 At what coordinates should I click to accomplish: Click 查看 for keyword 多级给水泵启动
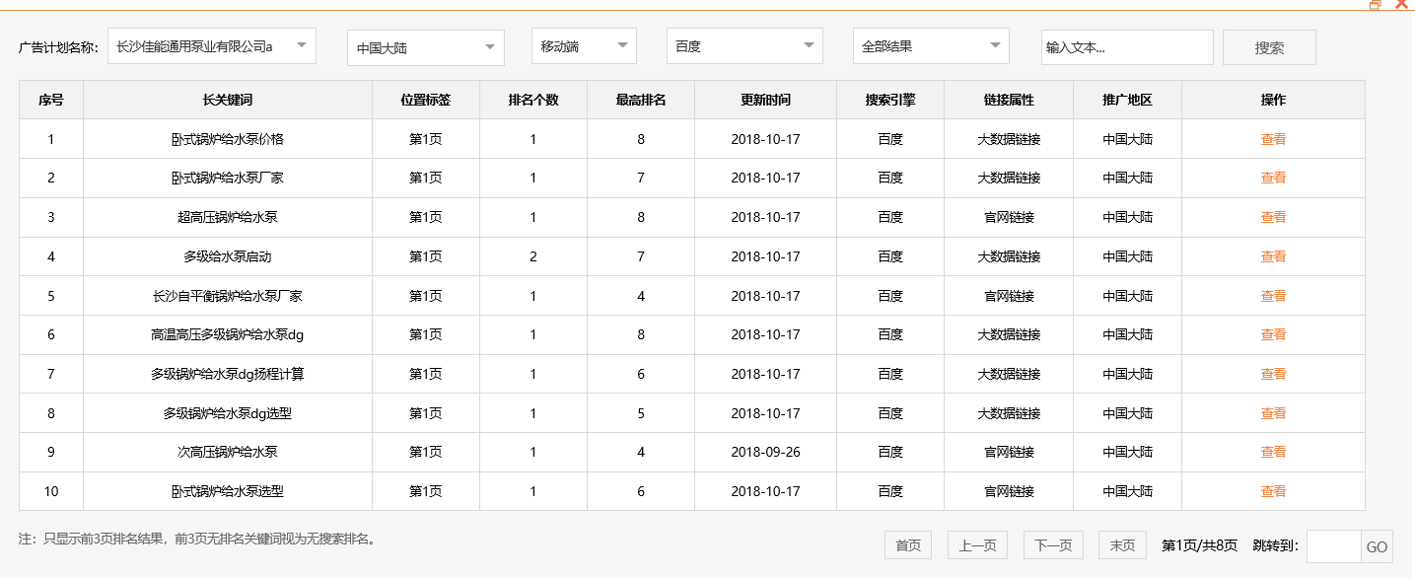point(1274,255)
